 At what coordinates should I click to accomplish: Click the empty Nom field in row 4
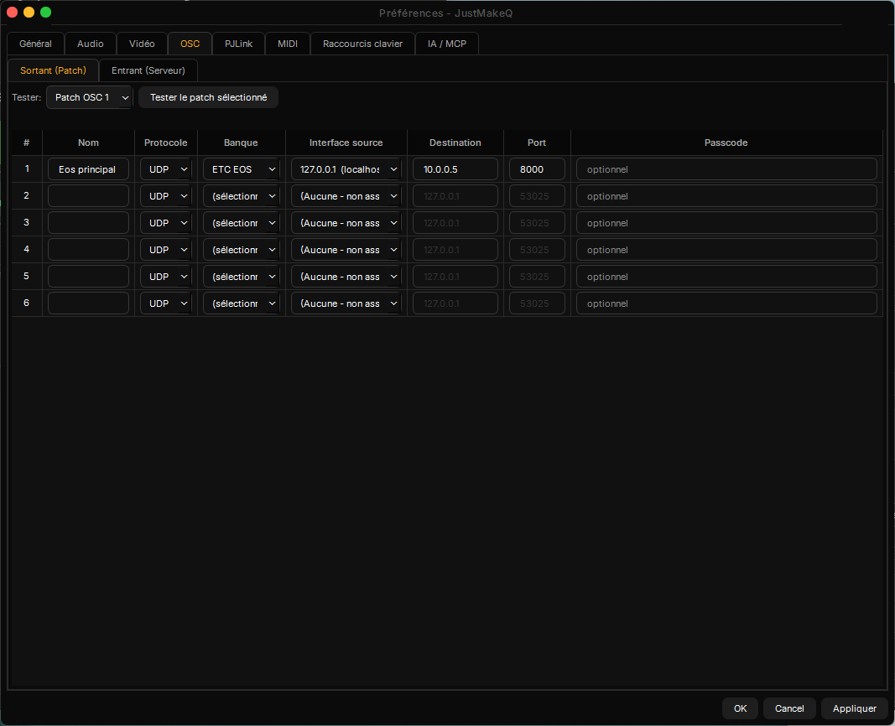[x=88, y=250]
